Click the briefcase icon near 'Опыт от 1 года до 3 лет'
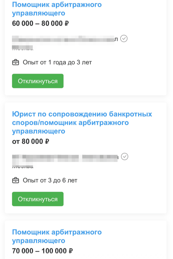Image resolution: width=173 pixels, height=259 pixels. (16, 62)
